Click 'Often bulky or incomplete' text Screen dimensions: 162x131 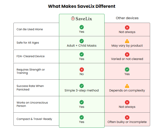pyautogui.click(x=127, y=122)
